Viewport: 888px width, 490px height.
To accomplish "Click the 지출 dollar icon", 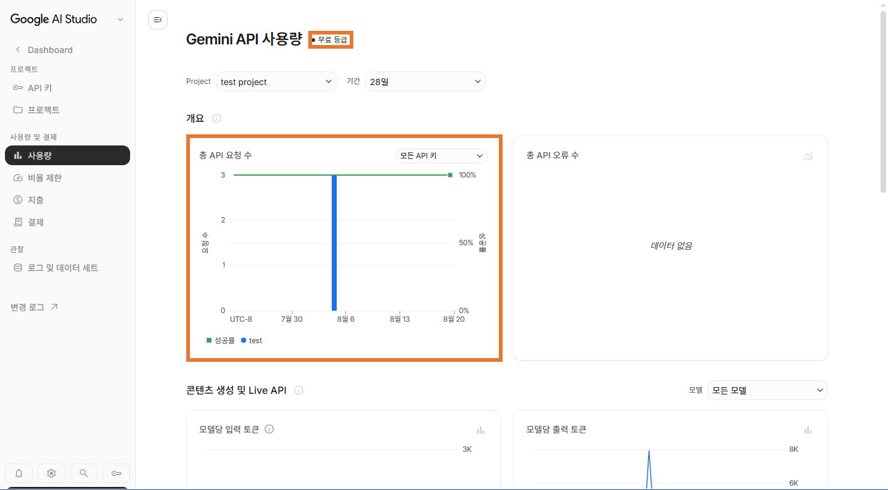I will pyautogui.click(x=18, y=200).
